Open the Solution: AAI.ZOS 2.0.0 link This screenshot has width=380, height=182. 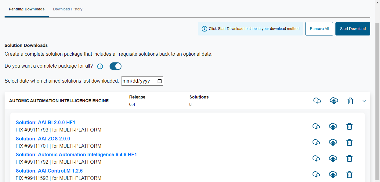click(x=43, y=138)
